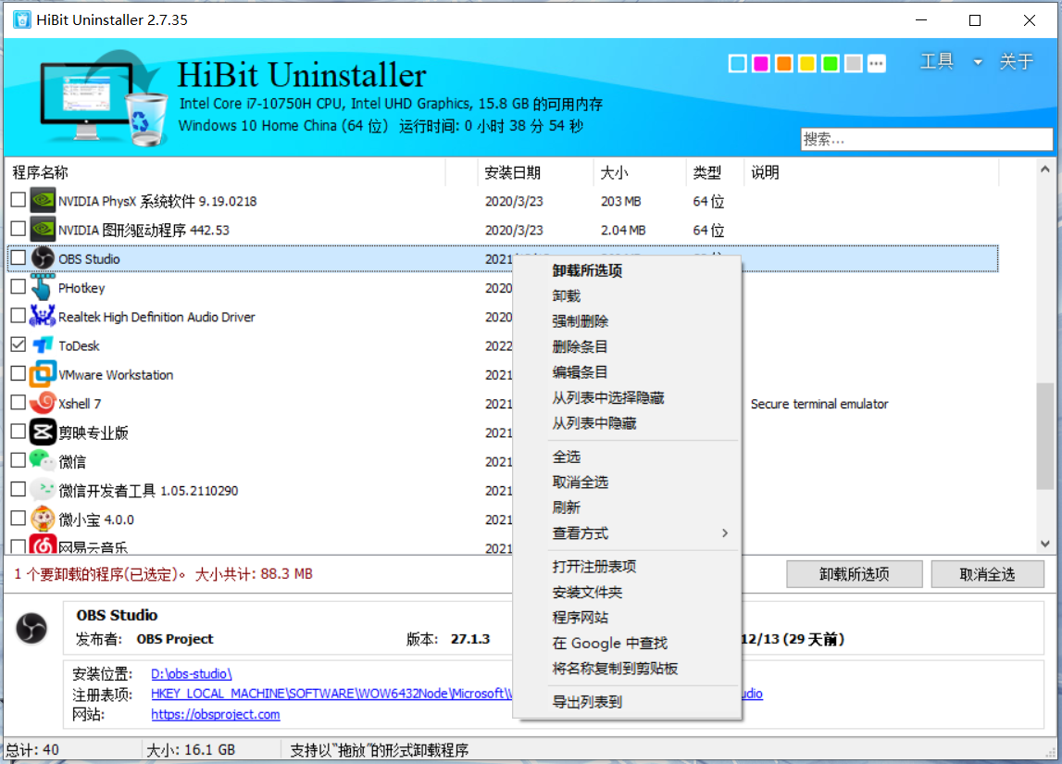
Task: Tick the 剪映专业版 checkbox
Action: (19, 432)
